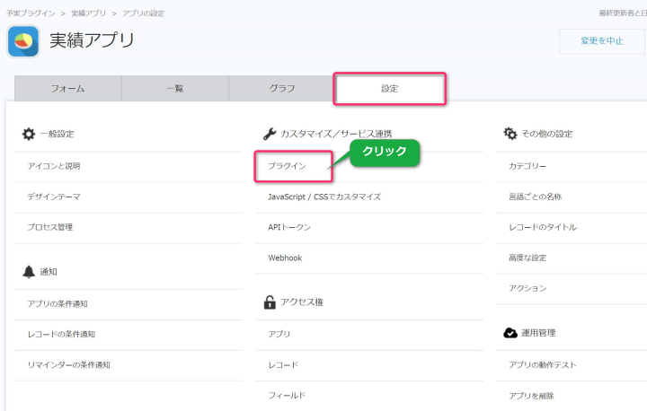
Task: Click アプリを削除 under 運用管理
Action: [x=531, y=395]
